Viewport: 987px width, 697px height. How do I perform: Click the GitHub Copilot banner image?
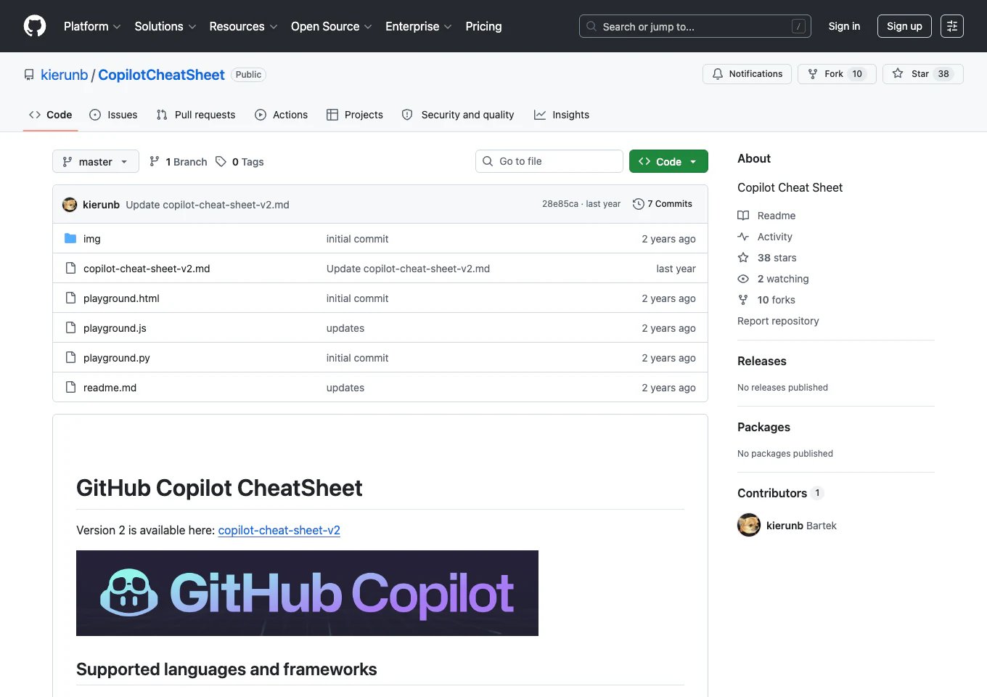(307, 593)
